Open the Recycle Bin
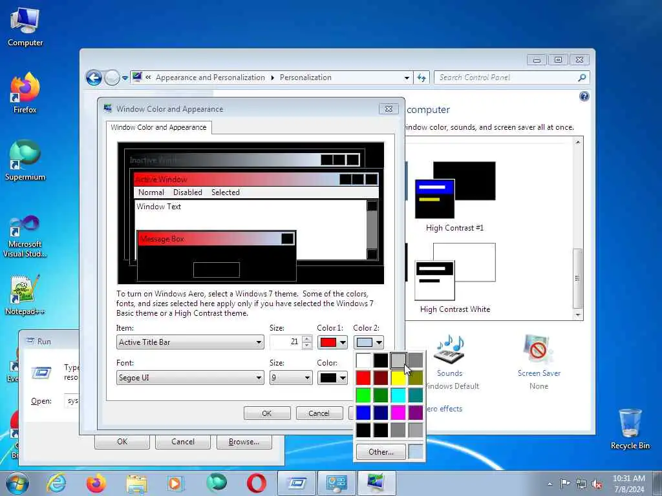This screenshot has height=496, width=662. 630,429
